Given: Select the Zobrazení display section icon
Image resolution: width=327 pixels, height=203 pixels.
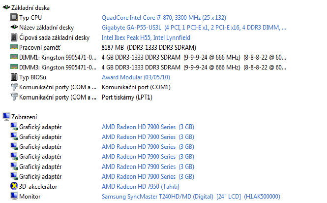Looking at the screenshot, I should [x=6, y=117].
